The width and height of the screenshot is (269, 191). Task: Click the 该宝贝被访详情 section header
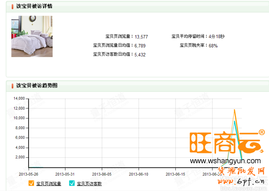[x=34, y=6]
